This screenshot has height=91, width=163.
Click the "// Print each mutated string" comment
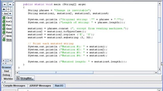(51, 43)
